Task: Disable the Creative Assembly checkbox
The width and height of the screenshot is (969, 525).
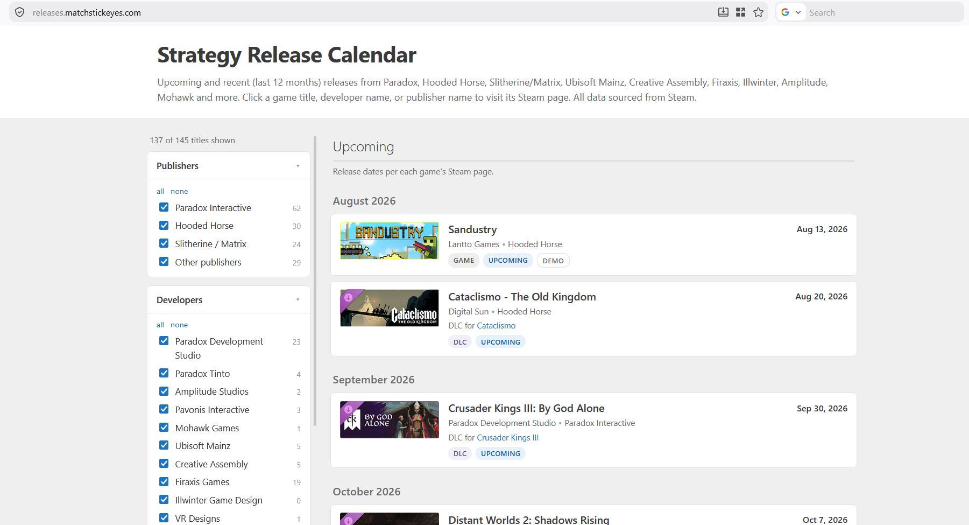Action: tap(164, 464)
